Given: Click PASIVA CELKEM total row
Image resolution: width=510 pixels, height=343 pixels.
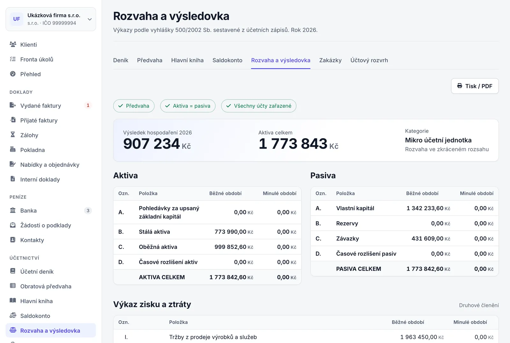Looking at the screenshot, I should 404,269.
